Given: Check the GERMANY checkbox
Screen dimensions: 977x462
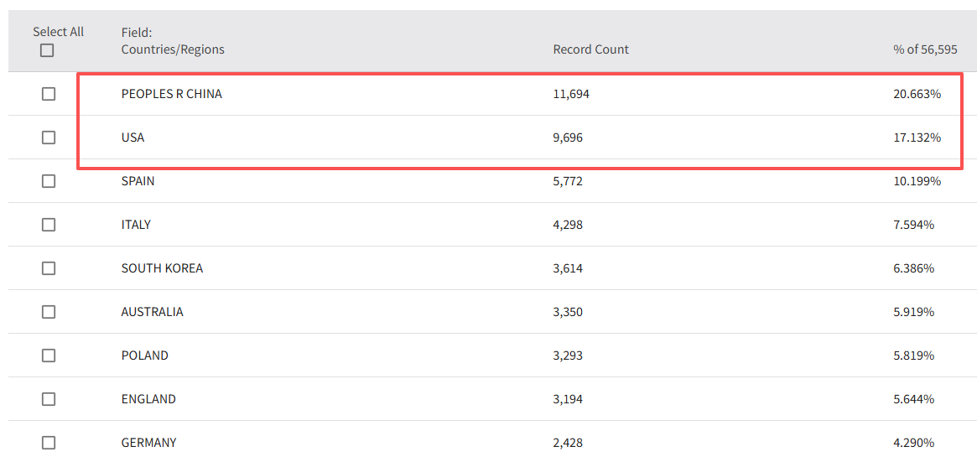Looking at the screenshot, I should point(49,443).
